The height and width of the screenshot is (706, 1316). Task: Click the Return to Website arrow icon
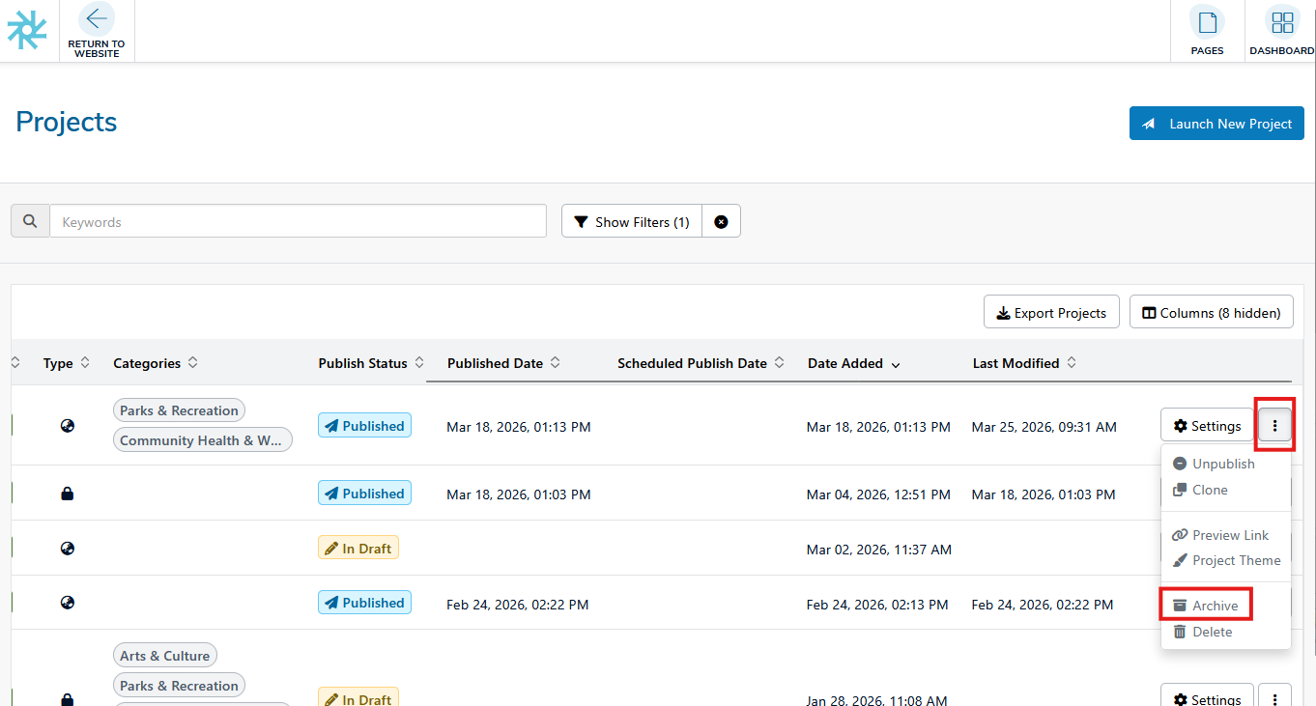tap(97, 19)
